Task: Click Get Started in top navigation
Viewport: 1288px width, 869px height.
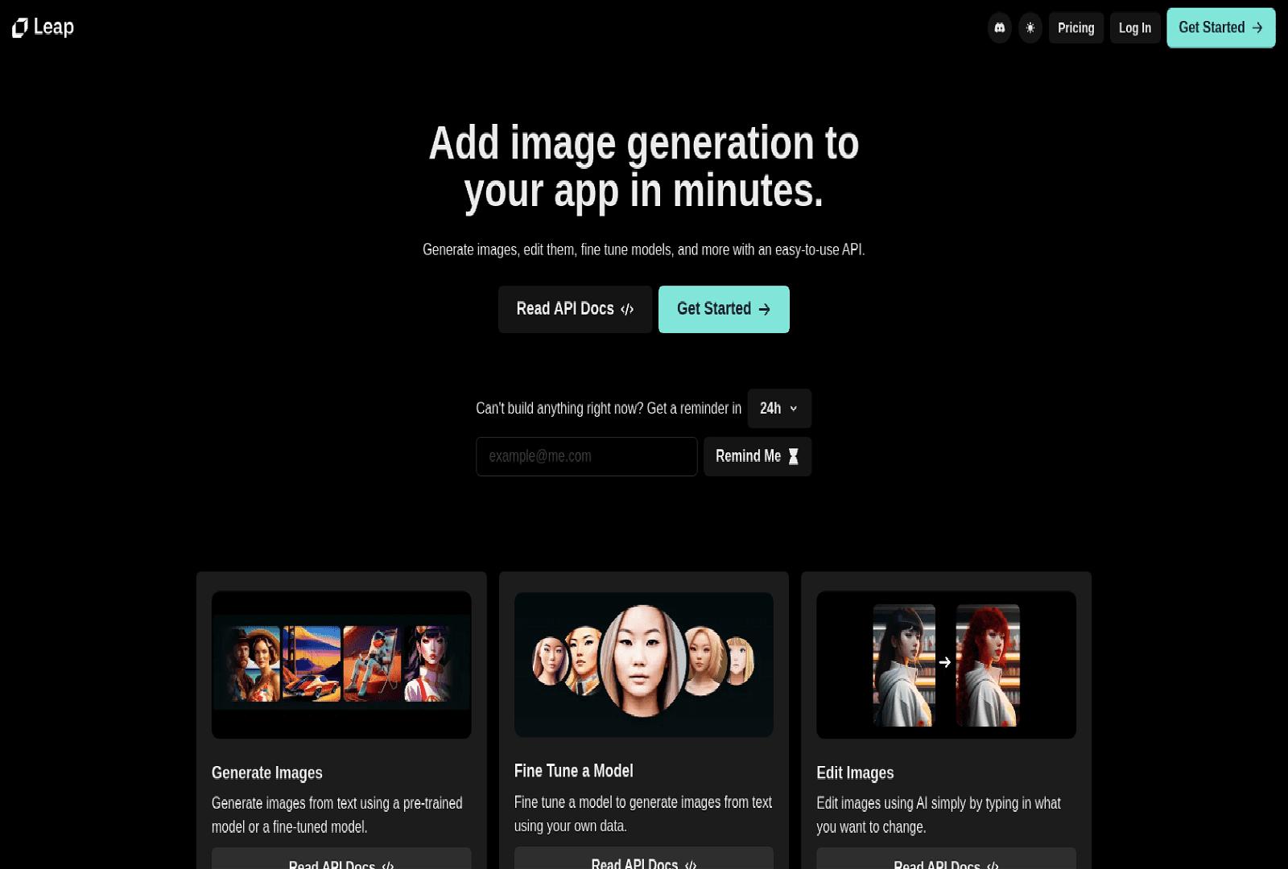Action: [x=1220, y=28]
